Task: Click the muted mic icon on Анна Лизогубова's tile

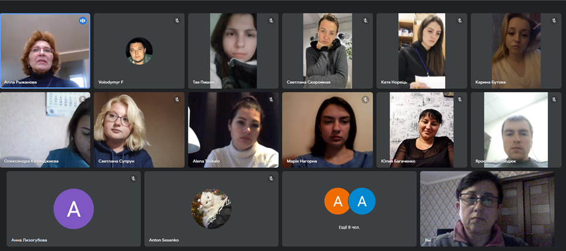Action: [x=133, y=178]
